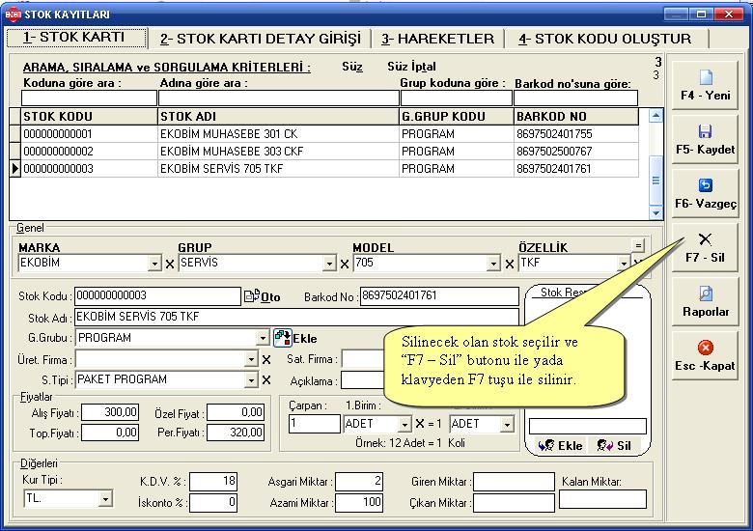This screenshot has width=753, height=531.
Task: Click stock list scrollbar up arrow
Action: tap(655, 116)
